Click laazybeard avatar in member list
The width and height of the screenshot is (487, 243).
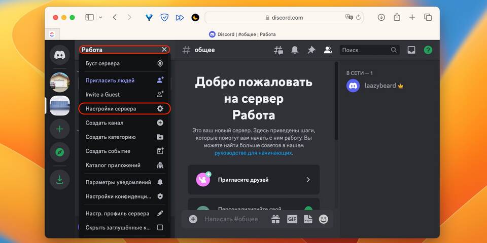353,86
